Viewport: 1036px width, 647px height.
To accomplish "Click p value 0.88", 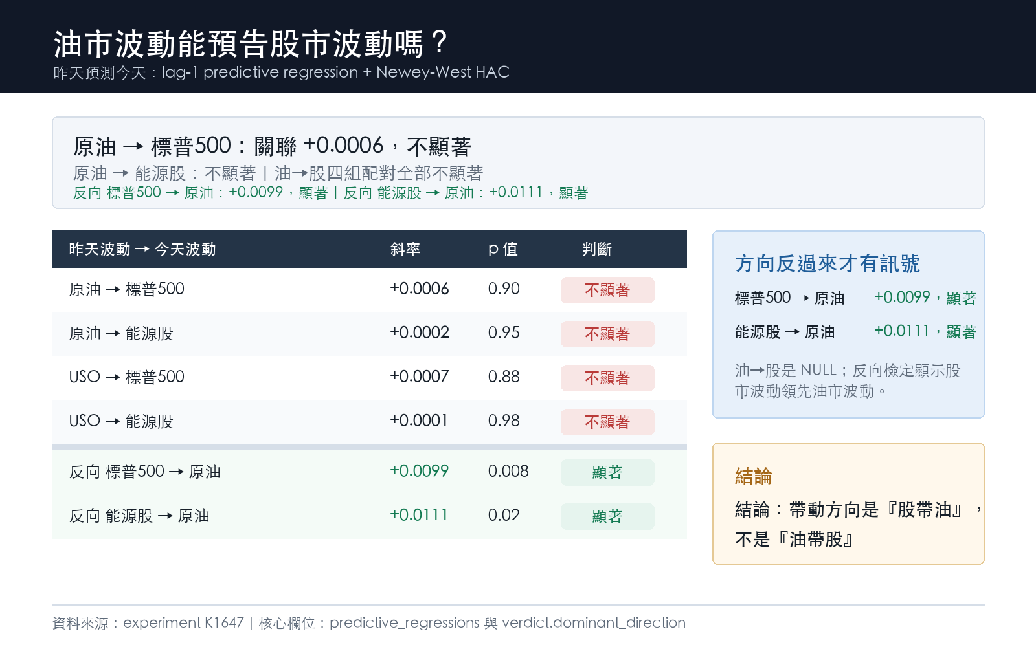I will coord(504,377).
